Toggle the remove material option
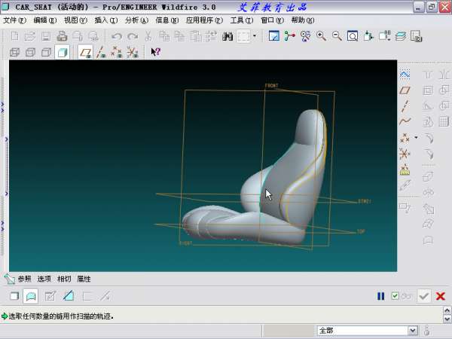This screenshot has width=452, height=339. pyautogui.click(x=69, y=296)
